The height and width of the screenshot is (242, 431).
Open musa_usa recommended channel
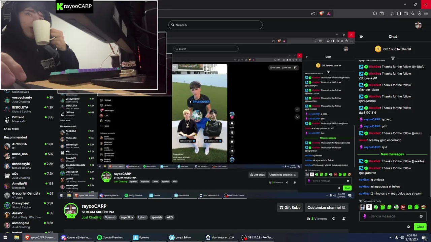click(x=29, y=156)
